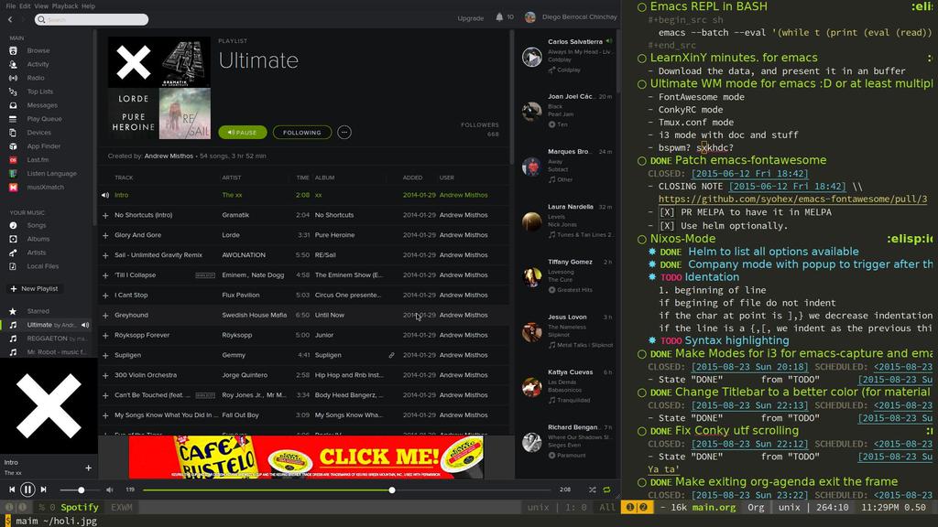Fold LearnXinY minutes heading
The image size is (938, 527).
(642, 59)
